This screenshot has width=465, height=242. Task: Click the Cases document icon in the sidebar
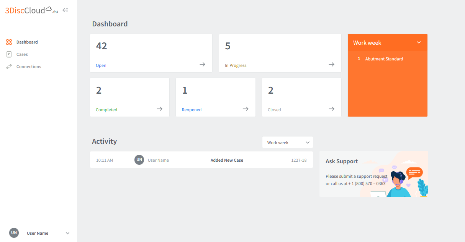9,54
